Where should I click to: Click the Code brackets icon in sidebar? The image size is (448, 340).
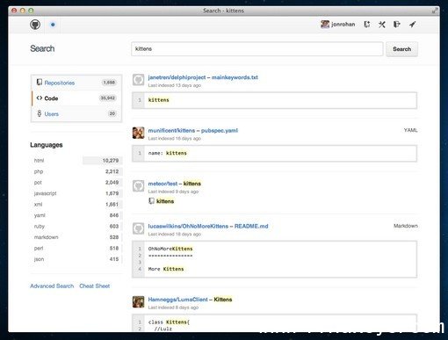(40, 98)
